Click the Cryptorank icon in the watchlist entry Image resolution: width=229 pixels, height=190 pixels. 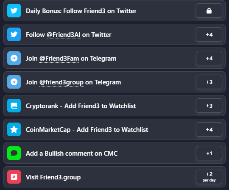(x=14, y=106)
